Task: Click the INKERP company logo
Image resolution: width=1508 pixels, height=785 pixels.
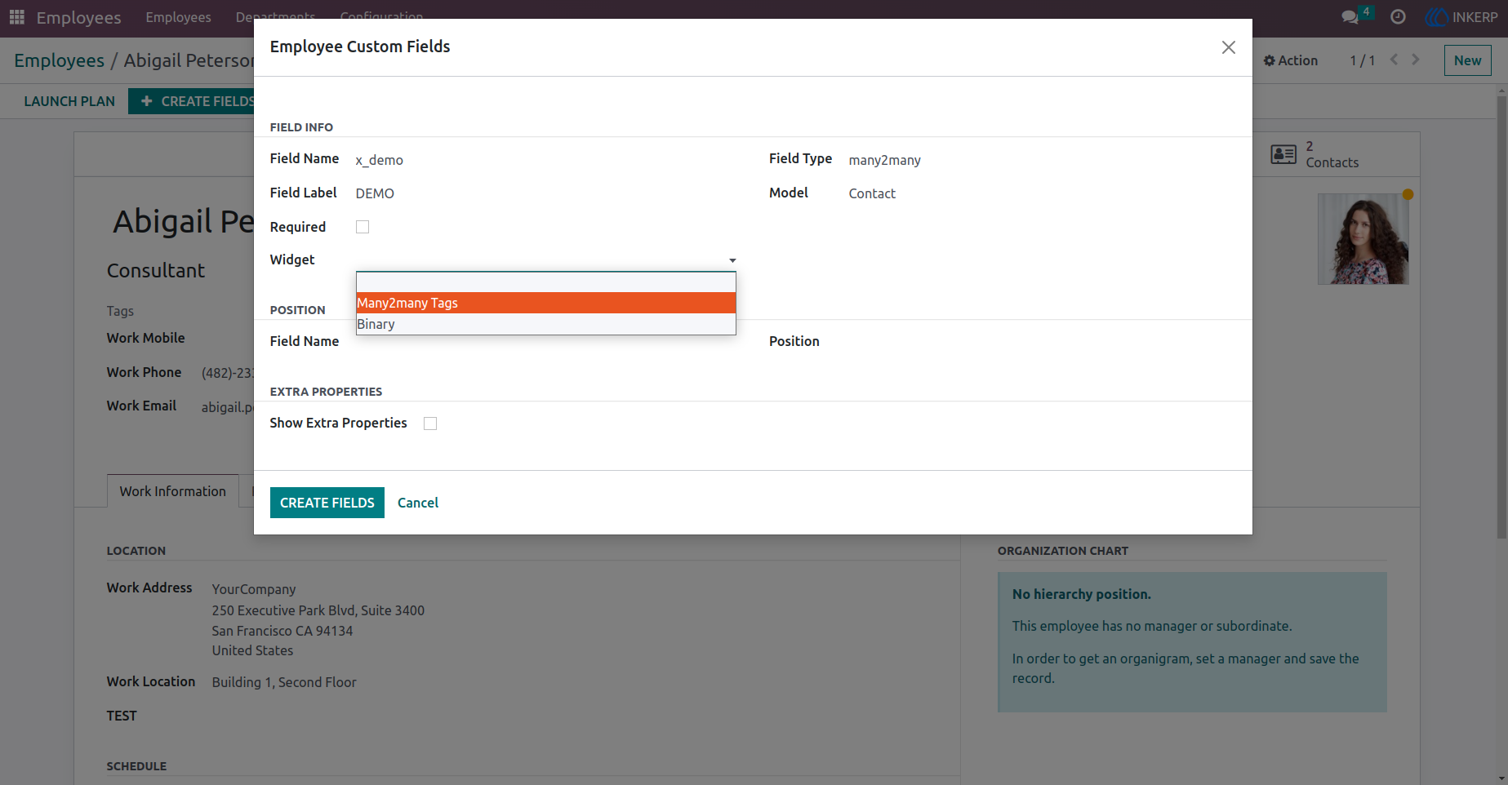Action: tap(1436, 17)
